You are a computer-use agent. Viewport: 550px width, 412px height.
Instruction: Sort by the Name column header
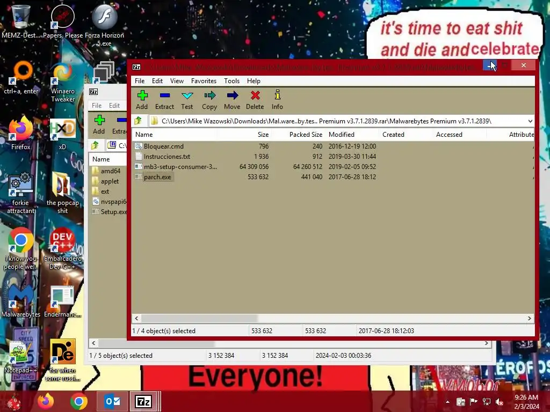175,135
